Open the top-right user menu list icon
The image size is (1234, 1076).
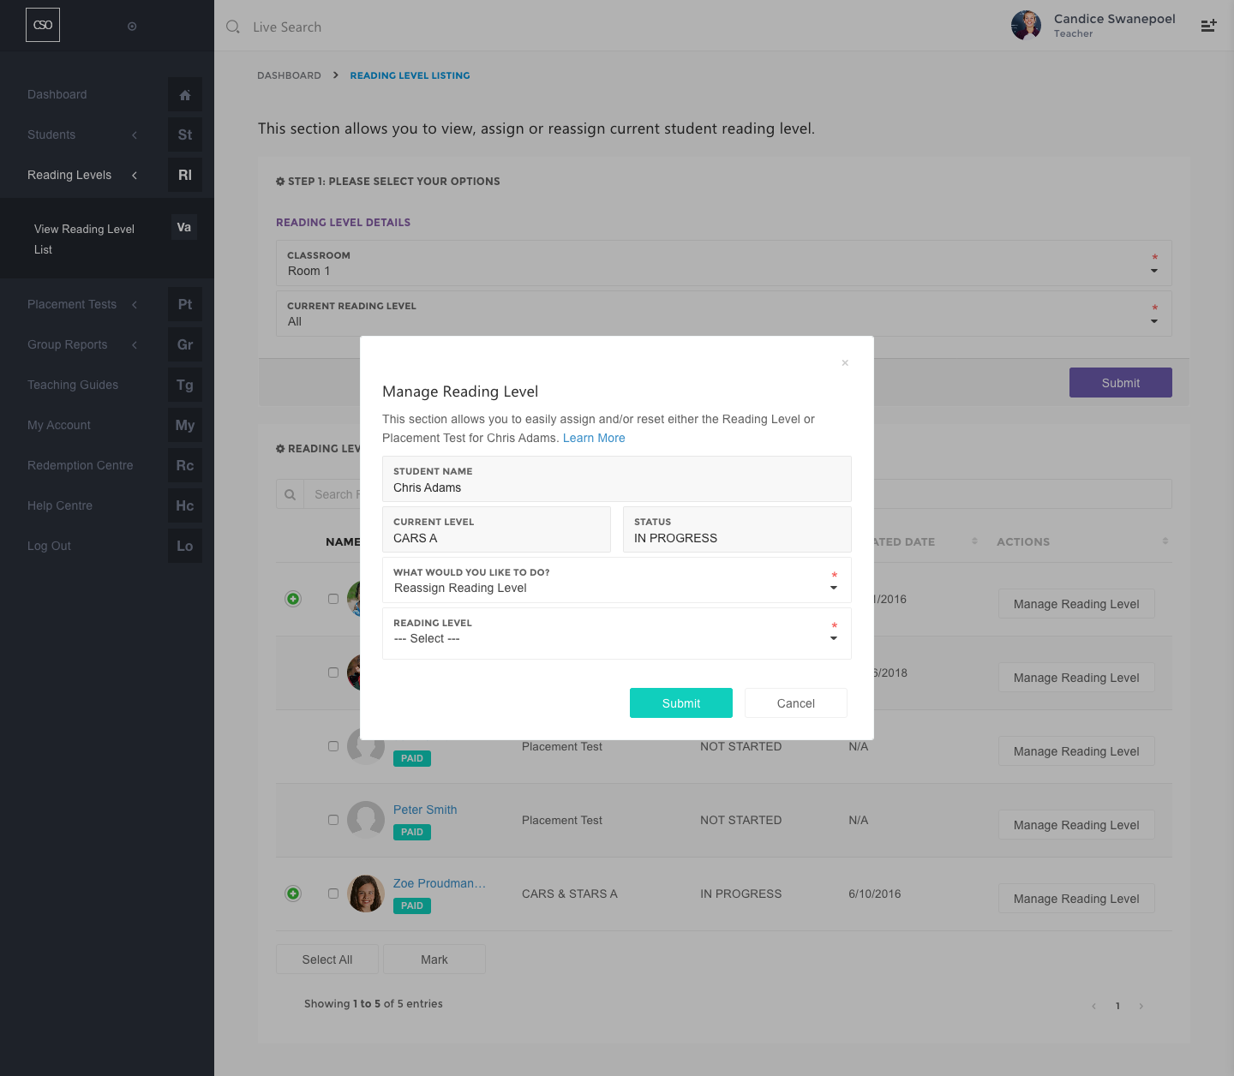pyautogui.click(x=1208, y=26)
